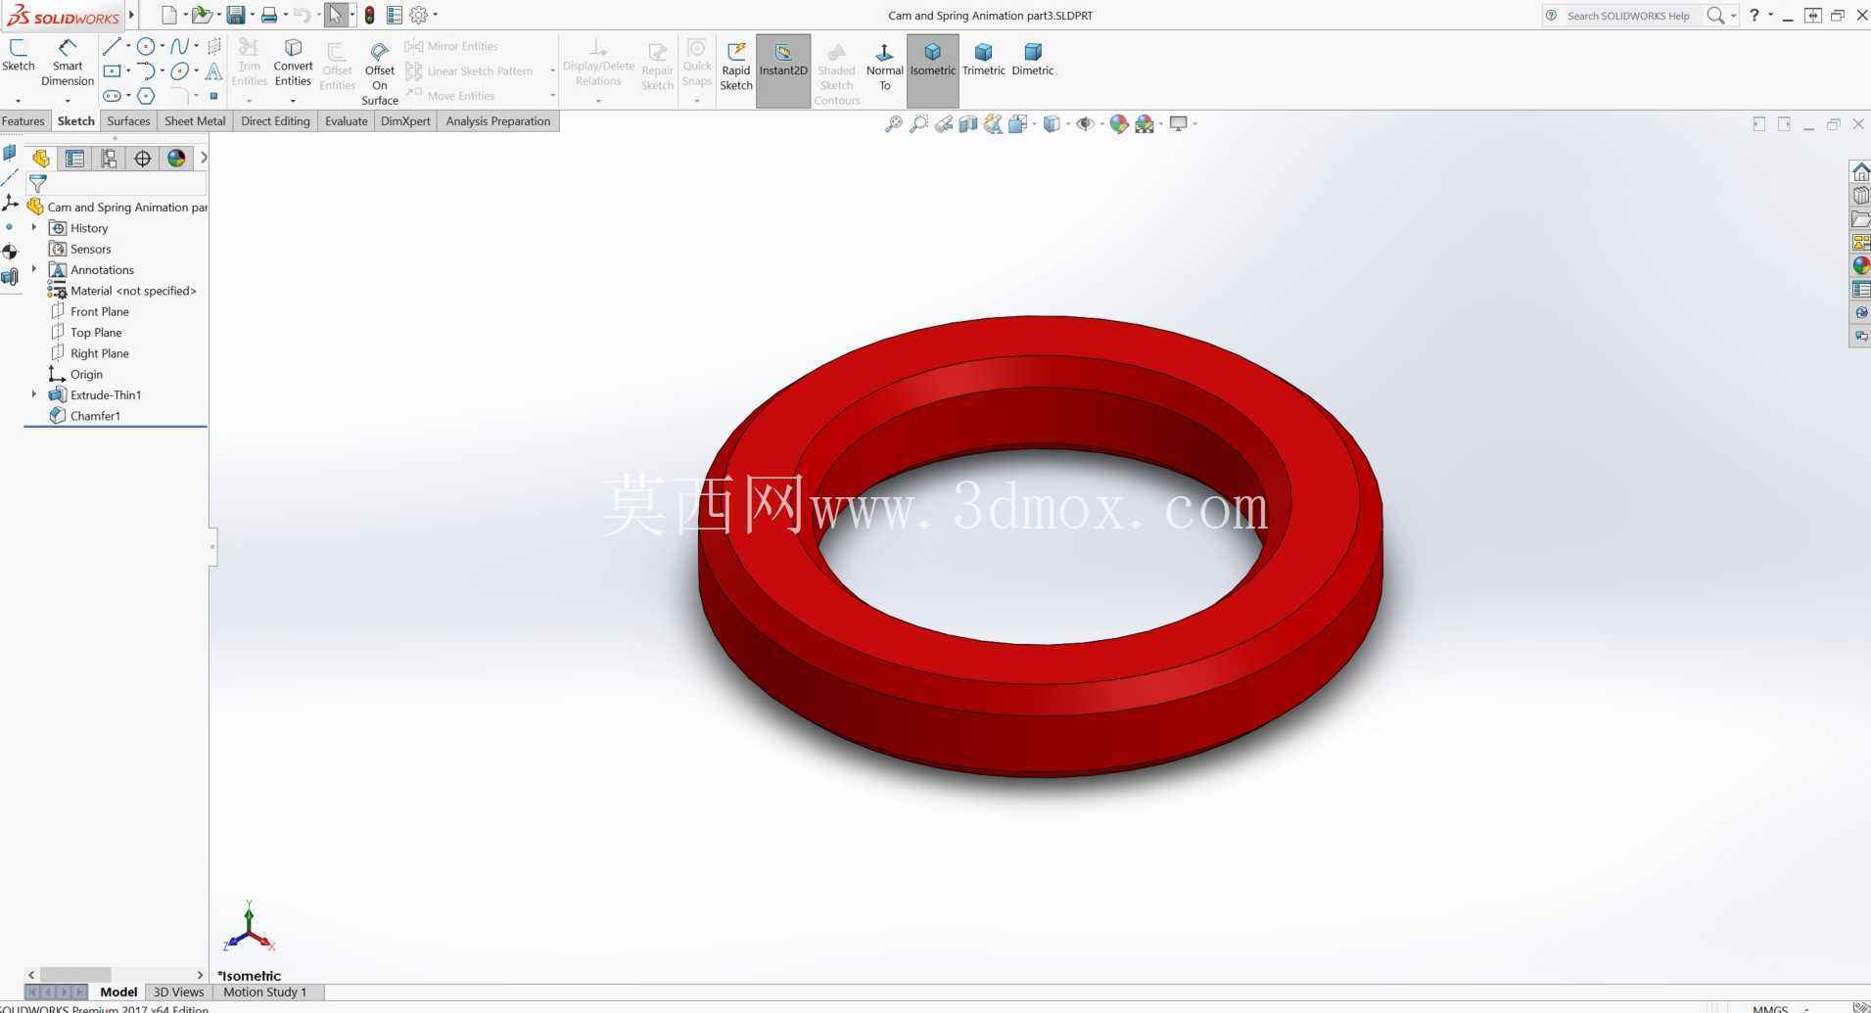Activate the Rapid Sketch tool
This screenshot has width=1871, height=1013.
click(736, 66)
